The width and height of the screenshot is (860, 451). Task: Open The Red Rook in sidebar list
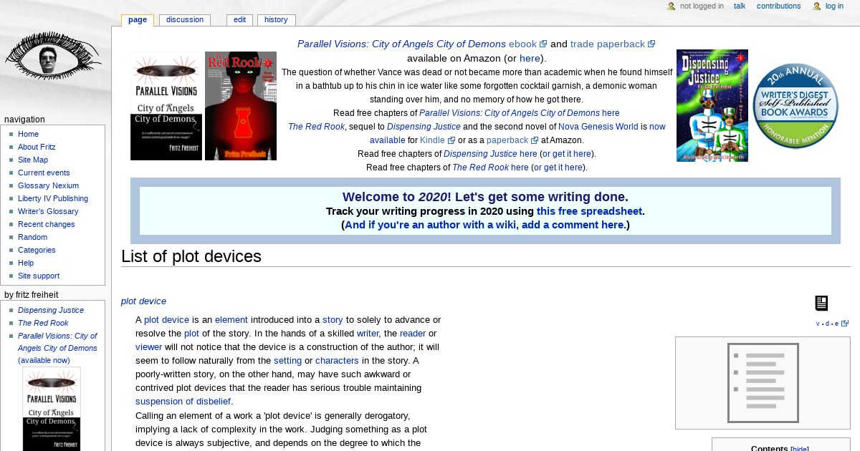click(x=43, y=323)
